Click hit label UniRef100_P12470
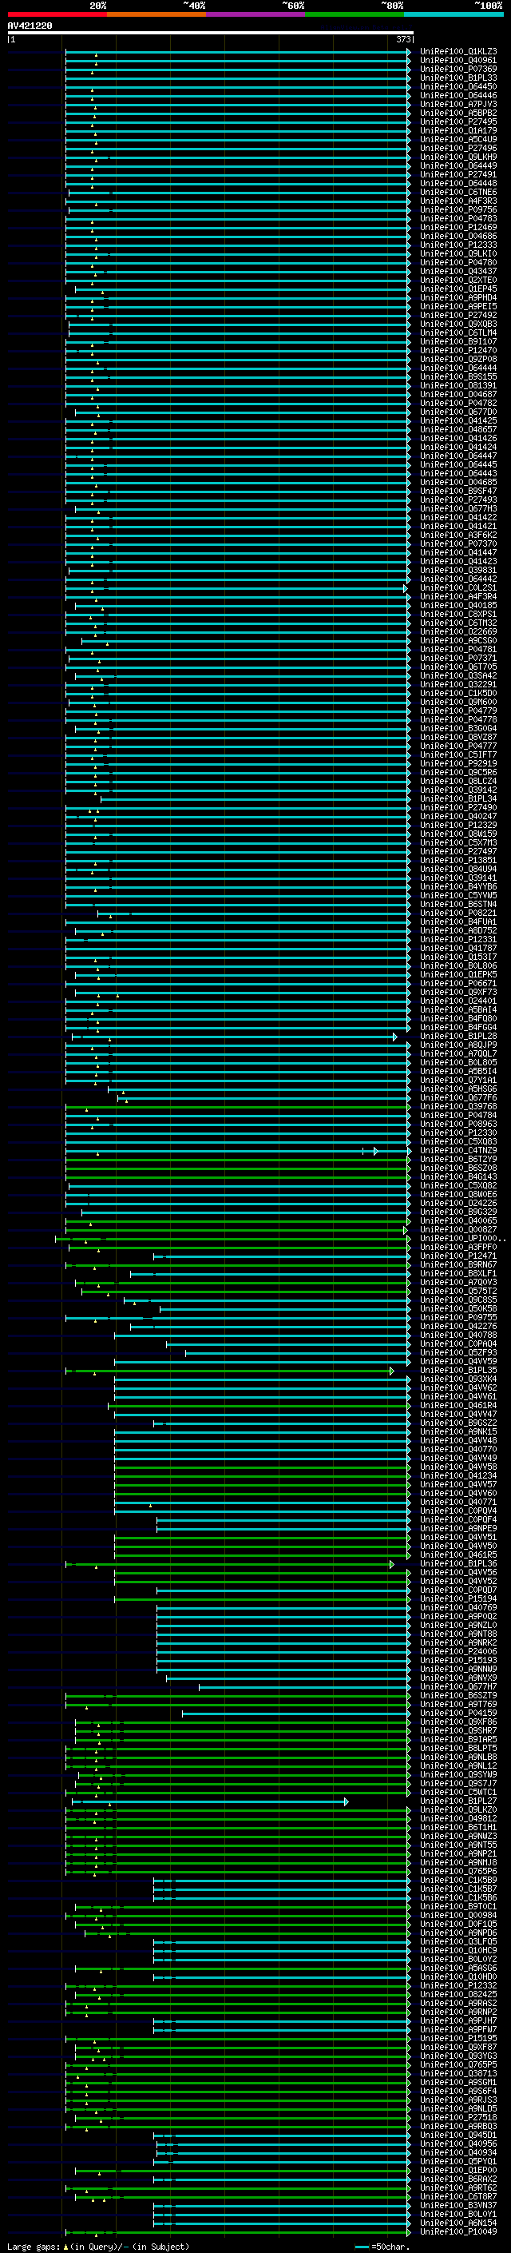The width and height of the screenshot is (511, 2253). click(x=458, y=351)
